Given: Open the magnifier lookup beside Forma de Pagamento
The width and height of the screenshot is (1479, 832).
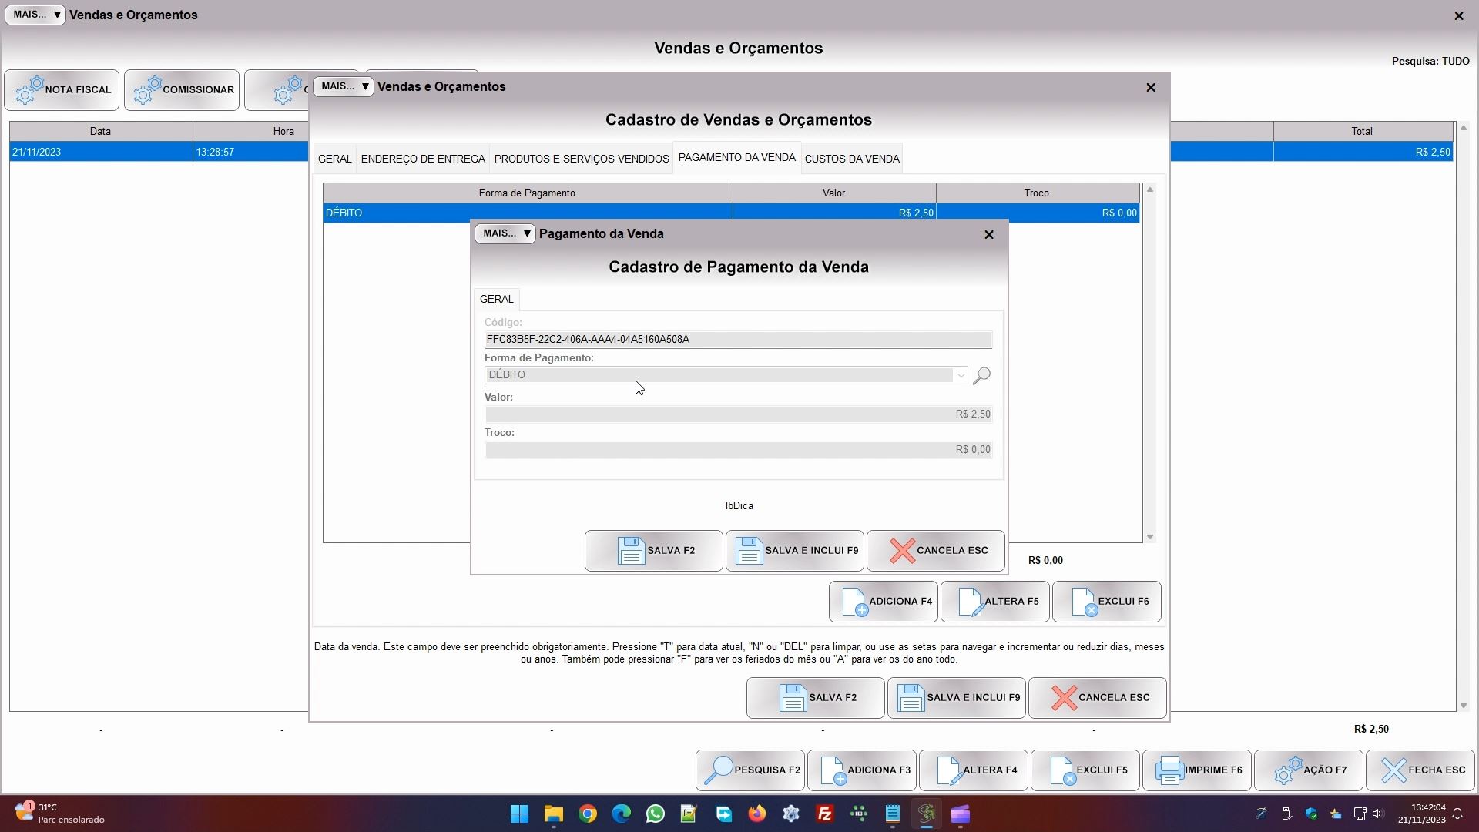Looking at the screenshot, I should point(981,375).
